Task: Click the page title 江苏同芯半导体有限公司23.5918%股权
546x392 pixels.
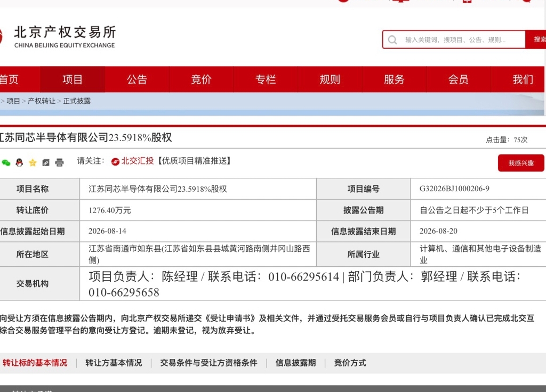Action: tap(86, 137)
